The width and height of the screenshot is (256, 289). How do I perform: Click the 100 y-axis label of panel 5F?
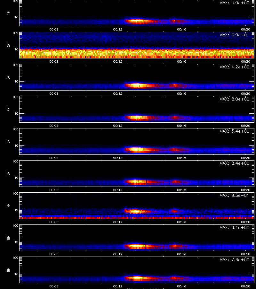click(15, 129)
